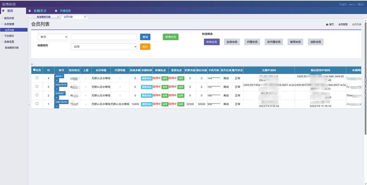The width and height of the screenshot is (367, 185).
Task: Open the 帐号 search field dropdown
Action: (53, 37)
